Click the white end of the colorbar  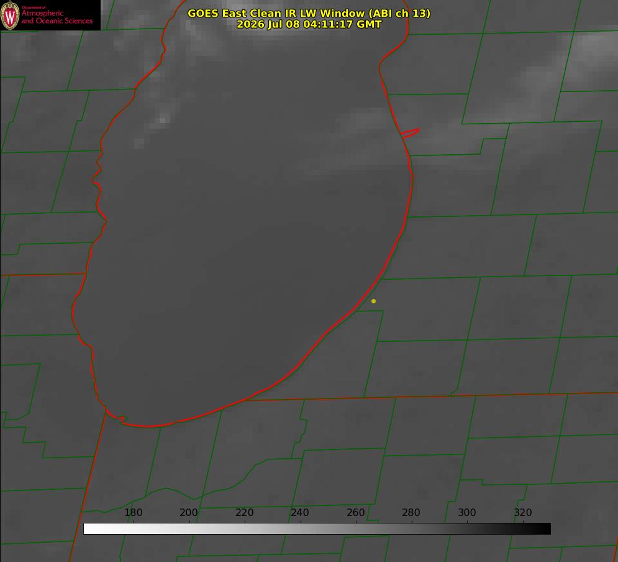[89, 529]
